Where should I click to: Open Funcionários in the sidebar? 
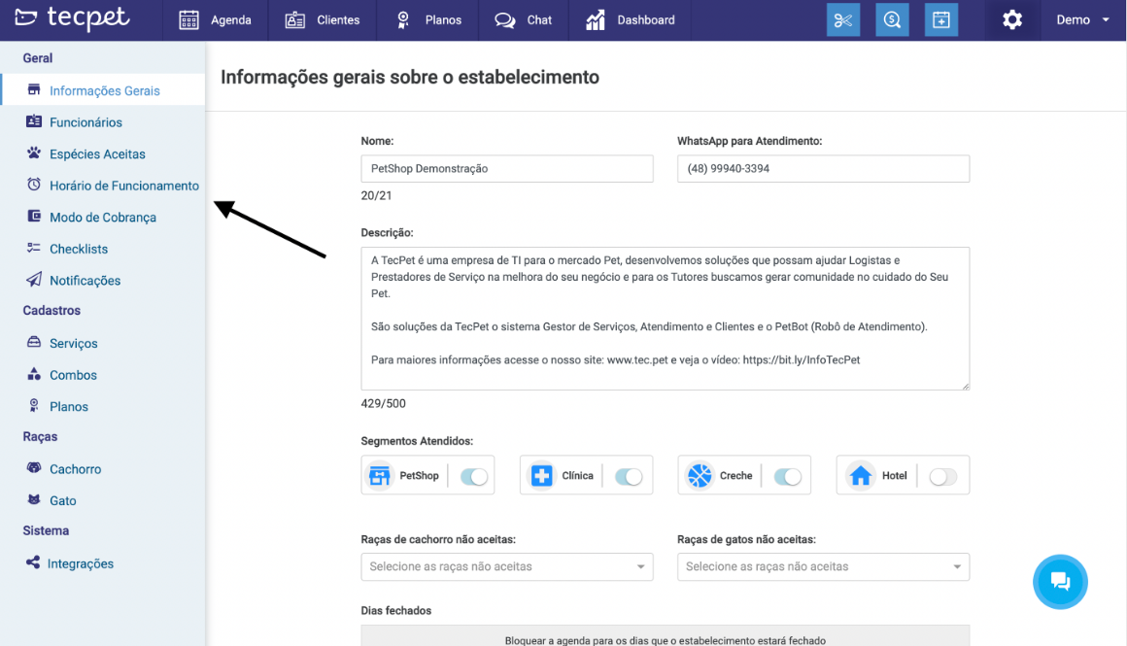coord(85,122)
